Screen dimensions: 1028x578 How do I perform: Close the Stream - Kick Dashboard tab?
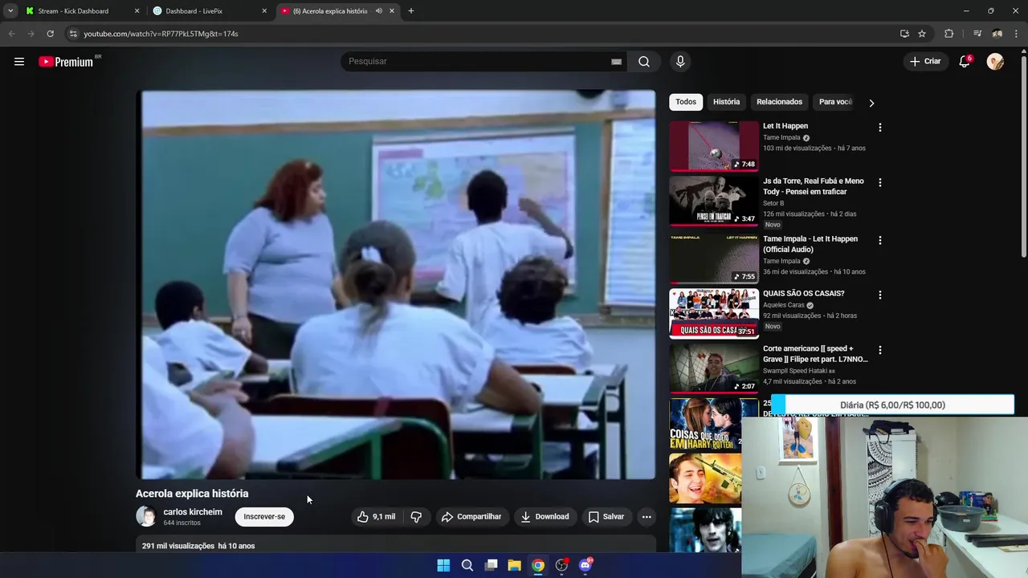click(x=137, y=11)
